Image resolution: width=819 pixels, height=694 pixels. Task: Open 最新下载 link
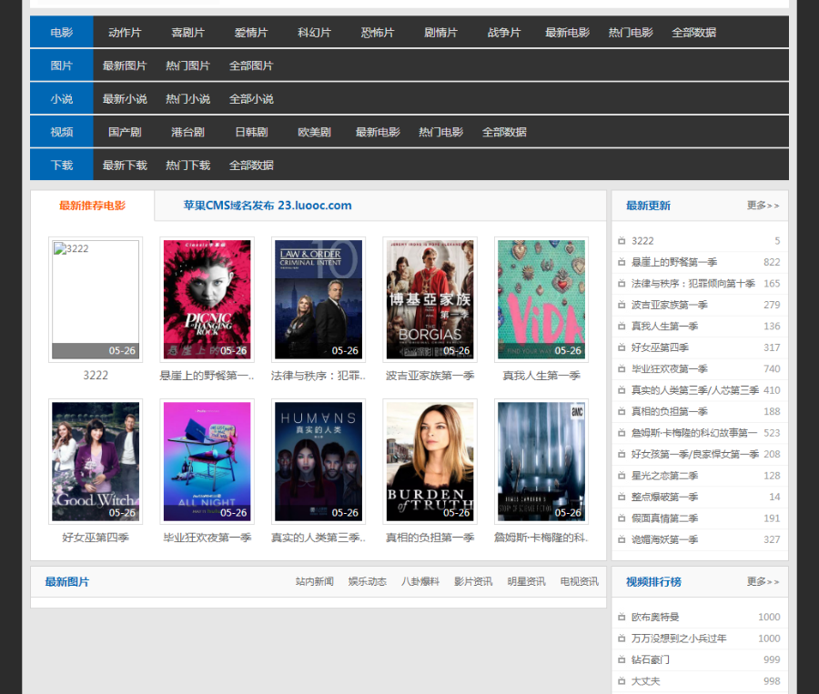[x=125, y=166]
